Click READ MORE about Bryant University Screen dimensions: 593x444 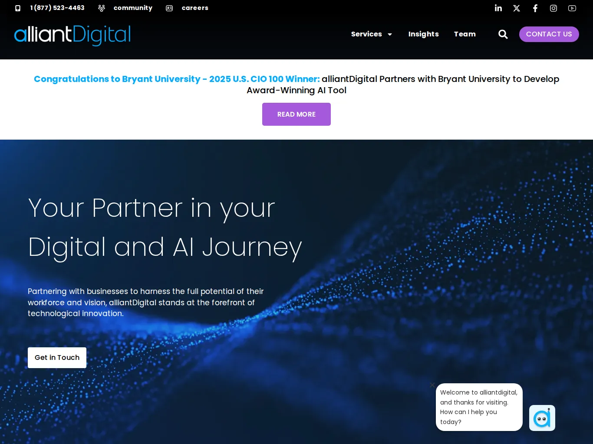[296, 114]
